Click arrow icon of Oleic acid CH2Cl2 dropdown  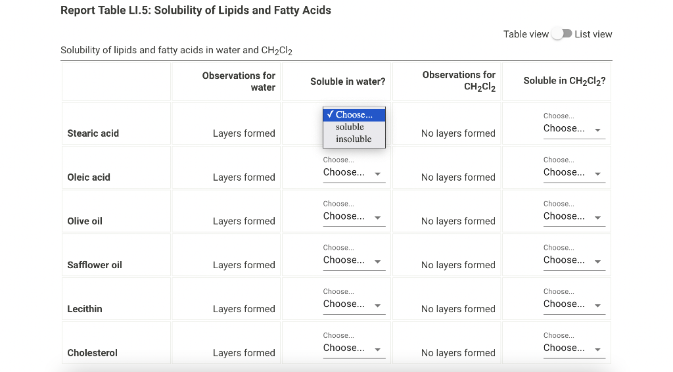click(597, 174)
